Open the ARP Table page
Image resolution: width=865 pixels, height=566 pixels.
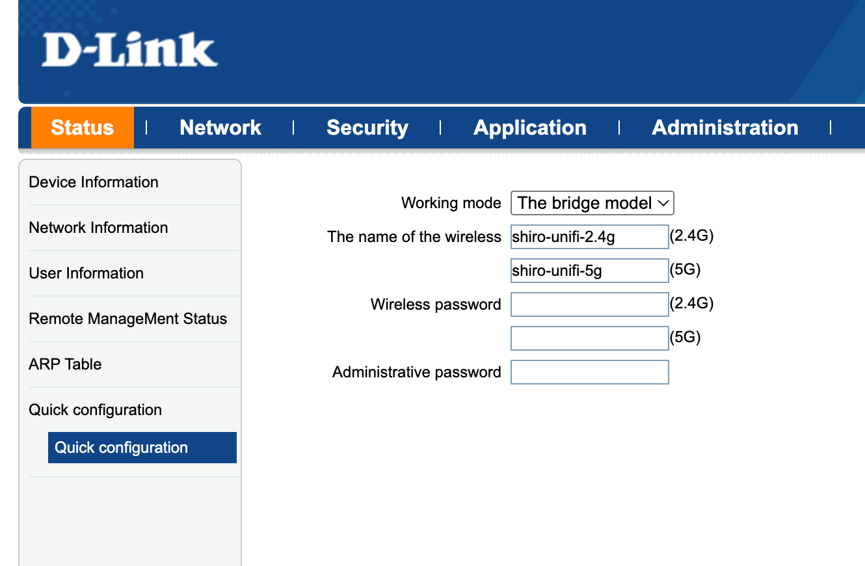(x=65, y=364)
